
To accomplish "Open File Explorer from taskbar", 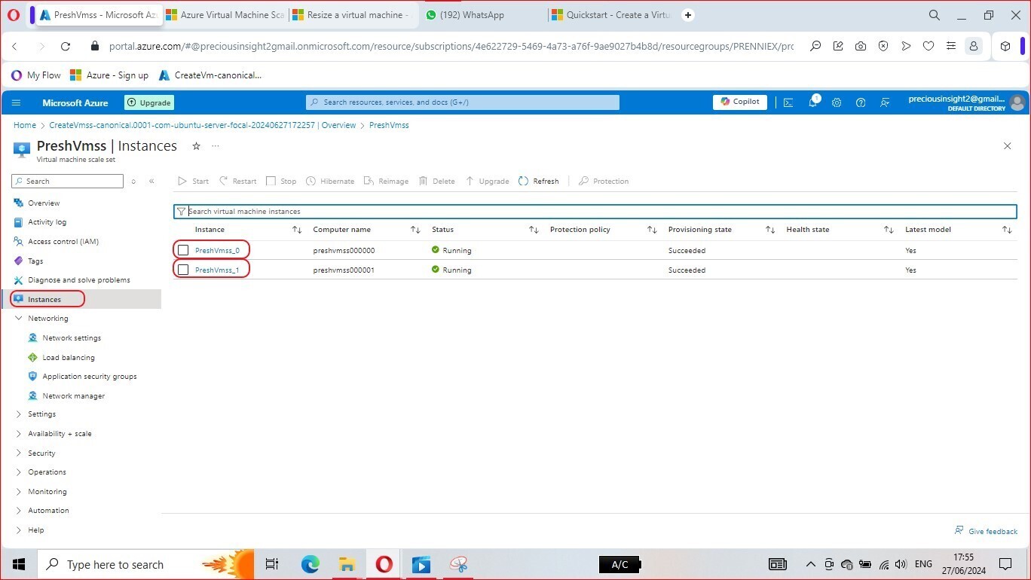I will click(347, 564).
